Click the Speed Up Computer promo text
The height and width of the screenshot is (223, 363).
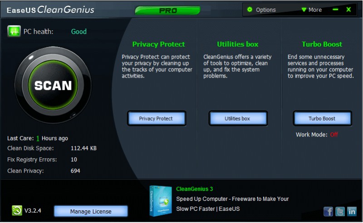coord(232,204)
